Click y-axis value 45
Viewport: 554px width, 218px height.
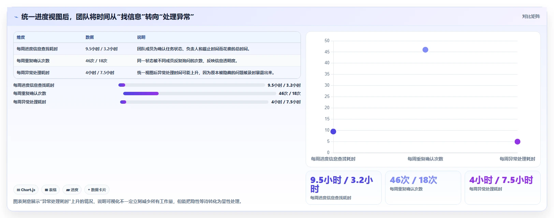327,52
